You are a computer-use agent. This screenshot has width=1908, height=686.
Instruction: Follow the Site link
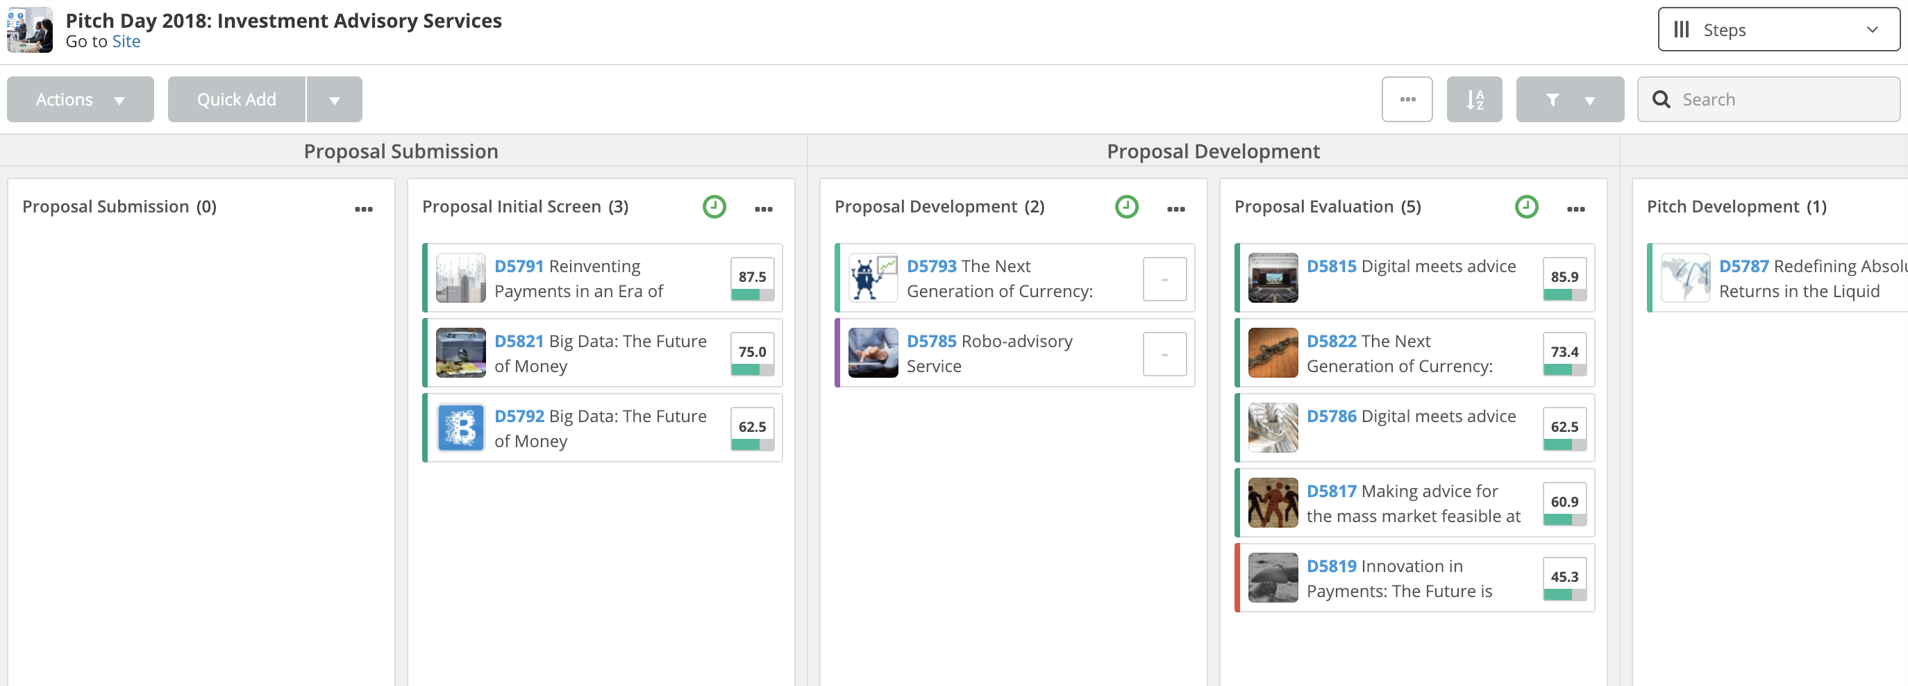pyautogui.click(x=126, y=42)
